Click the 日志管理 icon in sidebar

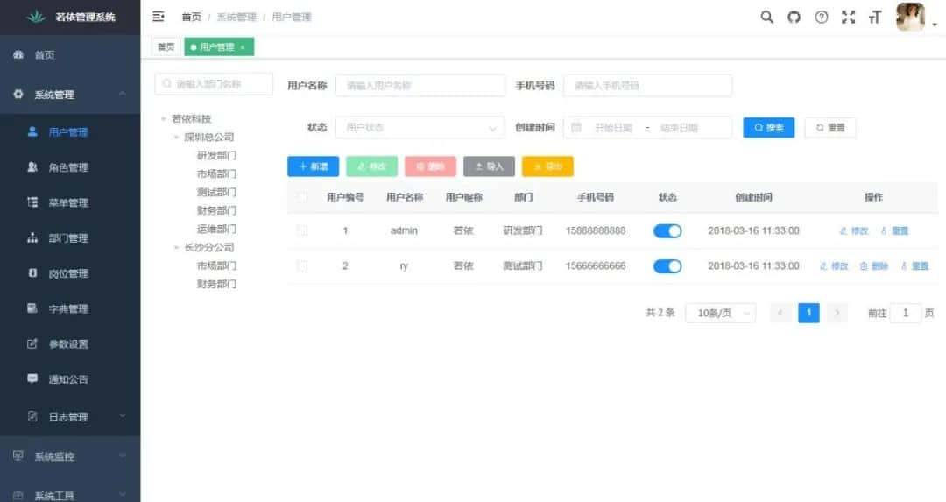(x=32, y=416)
